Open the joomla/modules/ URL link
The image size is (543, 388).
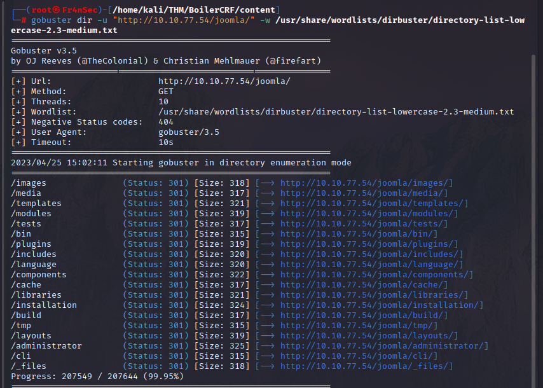[x=366, y=213]
